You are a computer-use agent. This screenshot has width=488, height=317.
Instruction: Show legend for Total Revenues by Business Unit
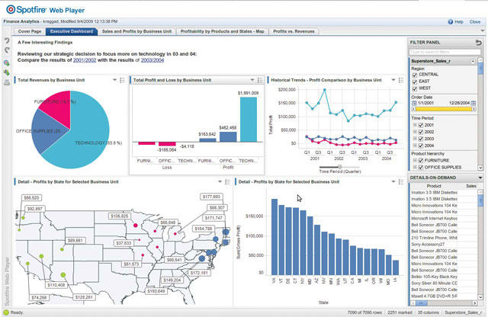(x=122, y=80)
